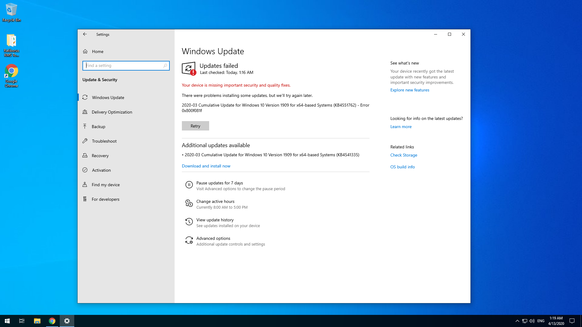Click the OS build info link
The width and height of the screenshot is (582, 327).
coord(402,167)
